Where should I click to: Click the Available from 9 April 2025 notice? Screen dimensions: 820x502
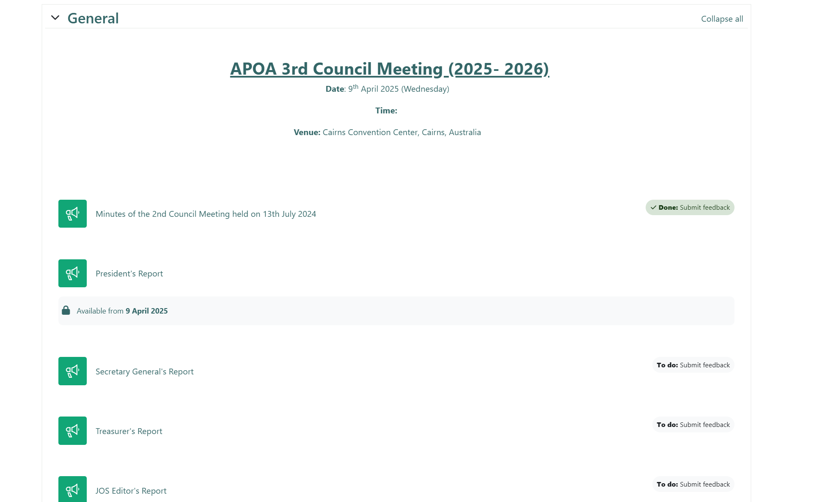[x=122, y=310]
